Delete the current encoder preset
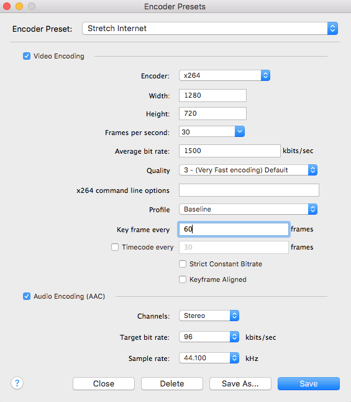351x402 pixels. 172,383
